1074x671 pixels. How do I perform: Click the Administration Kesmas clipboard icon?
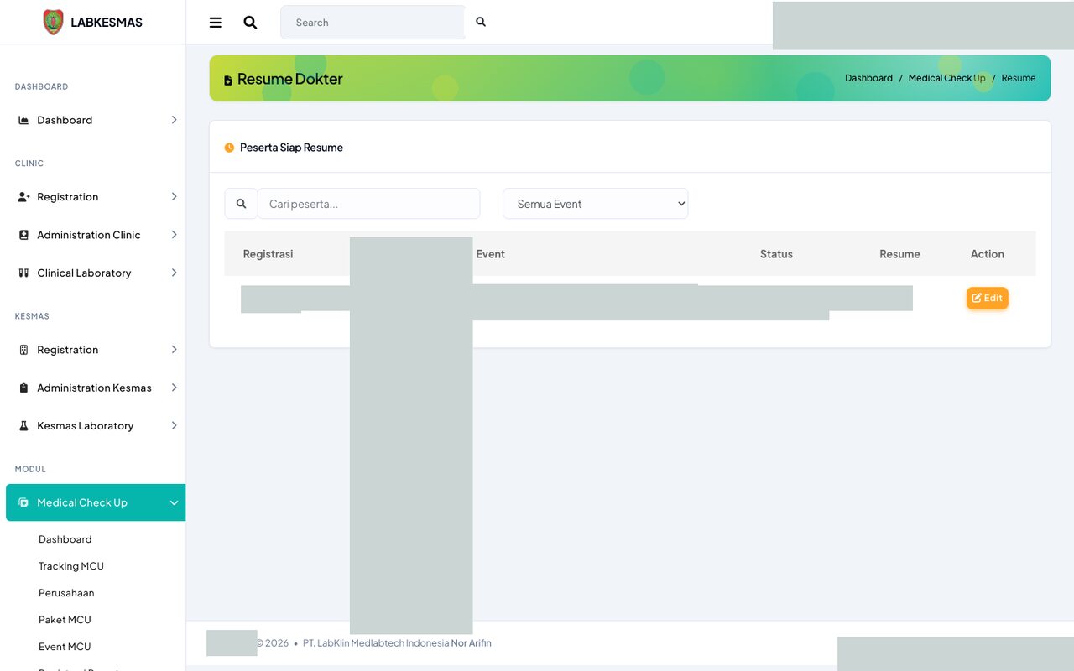23,388
